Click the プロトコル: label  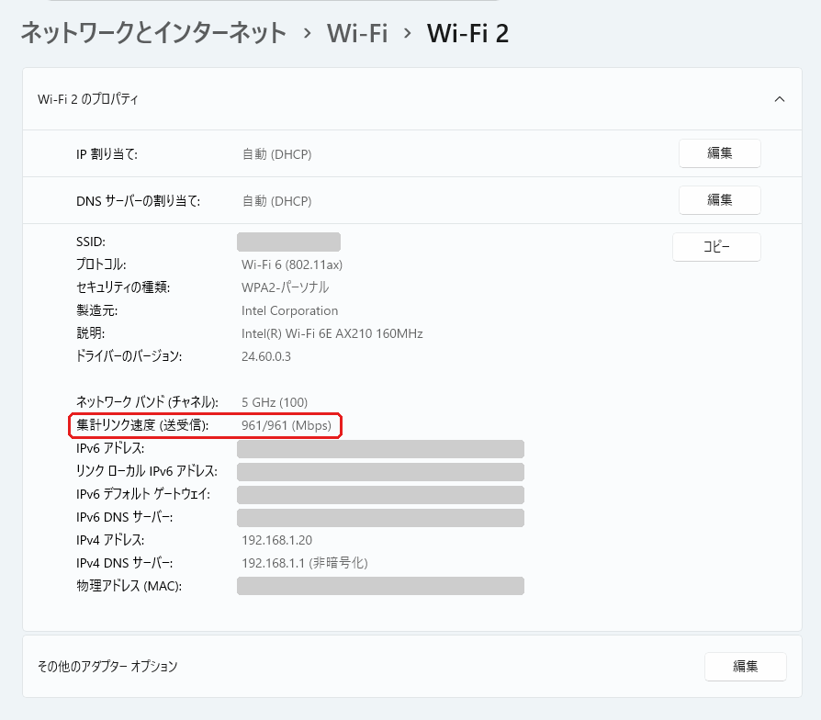click(x=101, y=264)
